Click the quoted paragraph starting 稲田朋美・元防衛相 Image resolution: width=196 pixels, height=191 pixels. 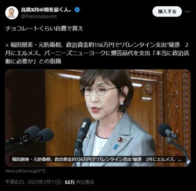pos(97,53)
